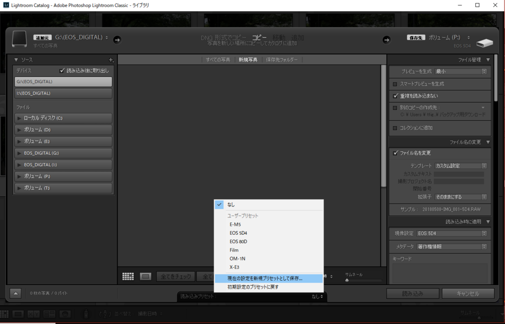Select G:\(EOS_DIGITAL) device
The height and width of the screenshot is (324, 505).
pyautogui.click(x=64, y=82)
